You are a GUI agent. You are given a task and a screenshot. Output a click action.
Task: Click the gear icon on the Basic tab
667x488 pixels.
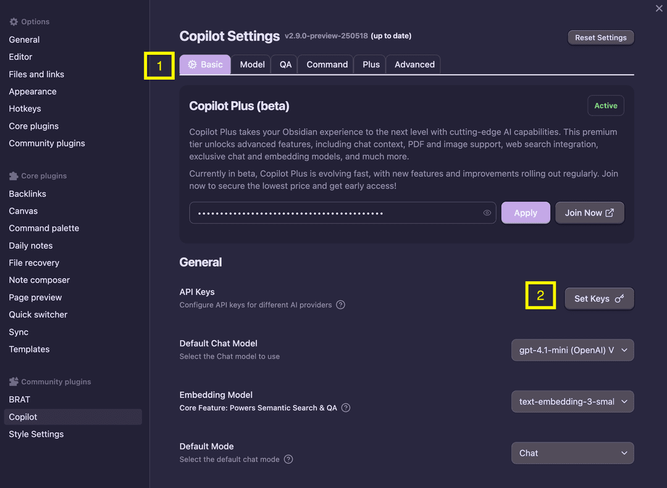[x=191, y=64]
